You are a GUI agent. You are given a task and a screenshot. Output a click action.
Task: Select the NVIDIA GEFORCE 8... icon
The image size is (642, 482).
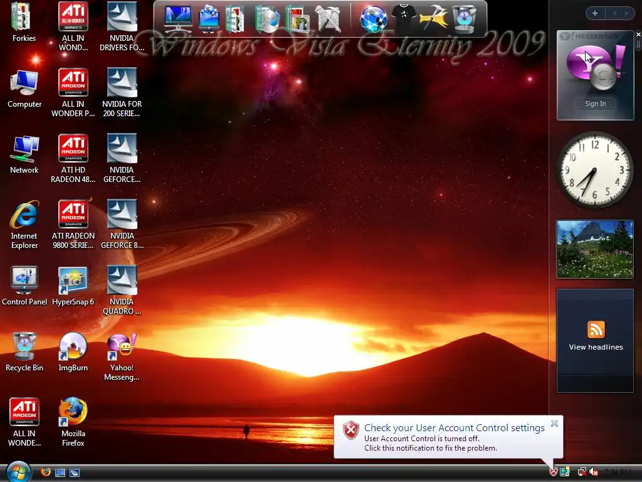point(122,225)
